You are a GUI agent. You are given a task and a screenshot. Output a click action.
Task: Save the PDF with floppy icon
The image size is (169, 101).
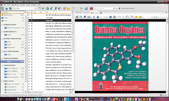coord(81,17)
